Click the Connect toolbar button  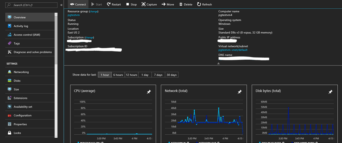pos(78,4)
